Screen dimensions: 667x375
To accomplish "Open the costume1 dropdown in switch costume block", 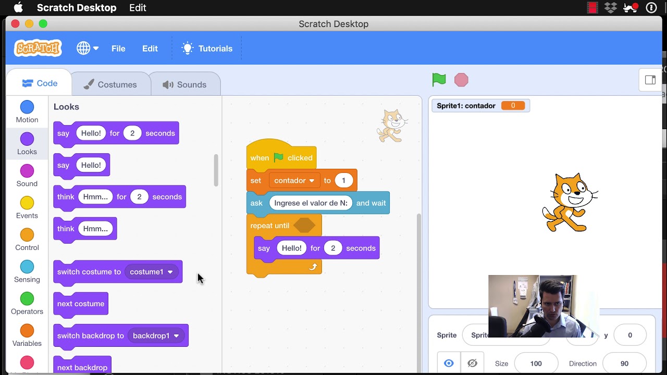I will pyautogui.click(x=151, y=272).
